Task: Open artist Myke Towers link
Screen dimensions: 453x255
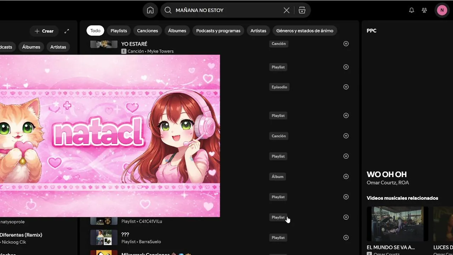Action: 160,51
